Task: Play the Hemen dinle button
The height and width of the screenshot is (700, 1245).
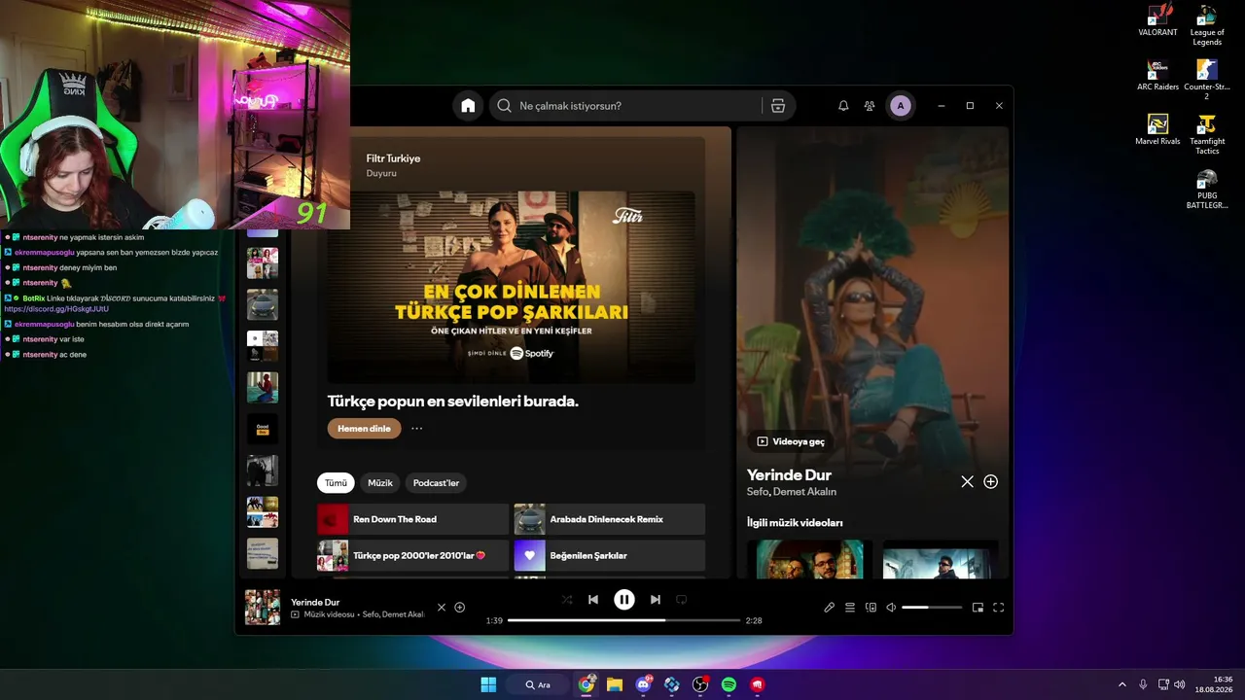Action: [364, 429]
